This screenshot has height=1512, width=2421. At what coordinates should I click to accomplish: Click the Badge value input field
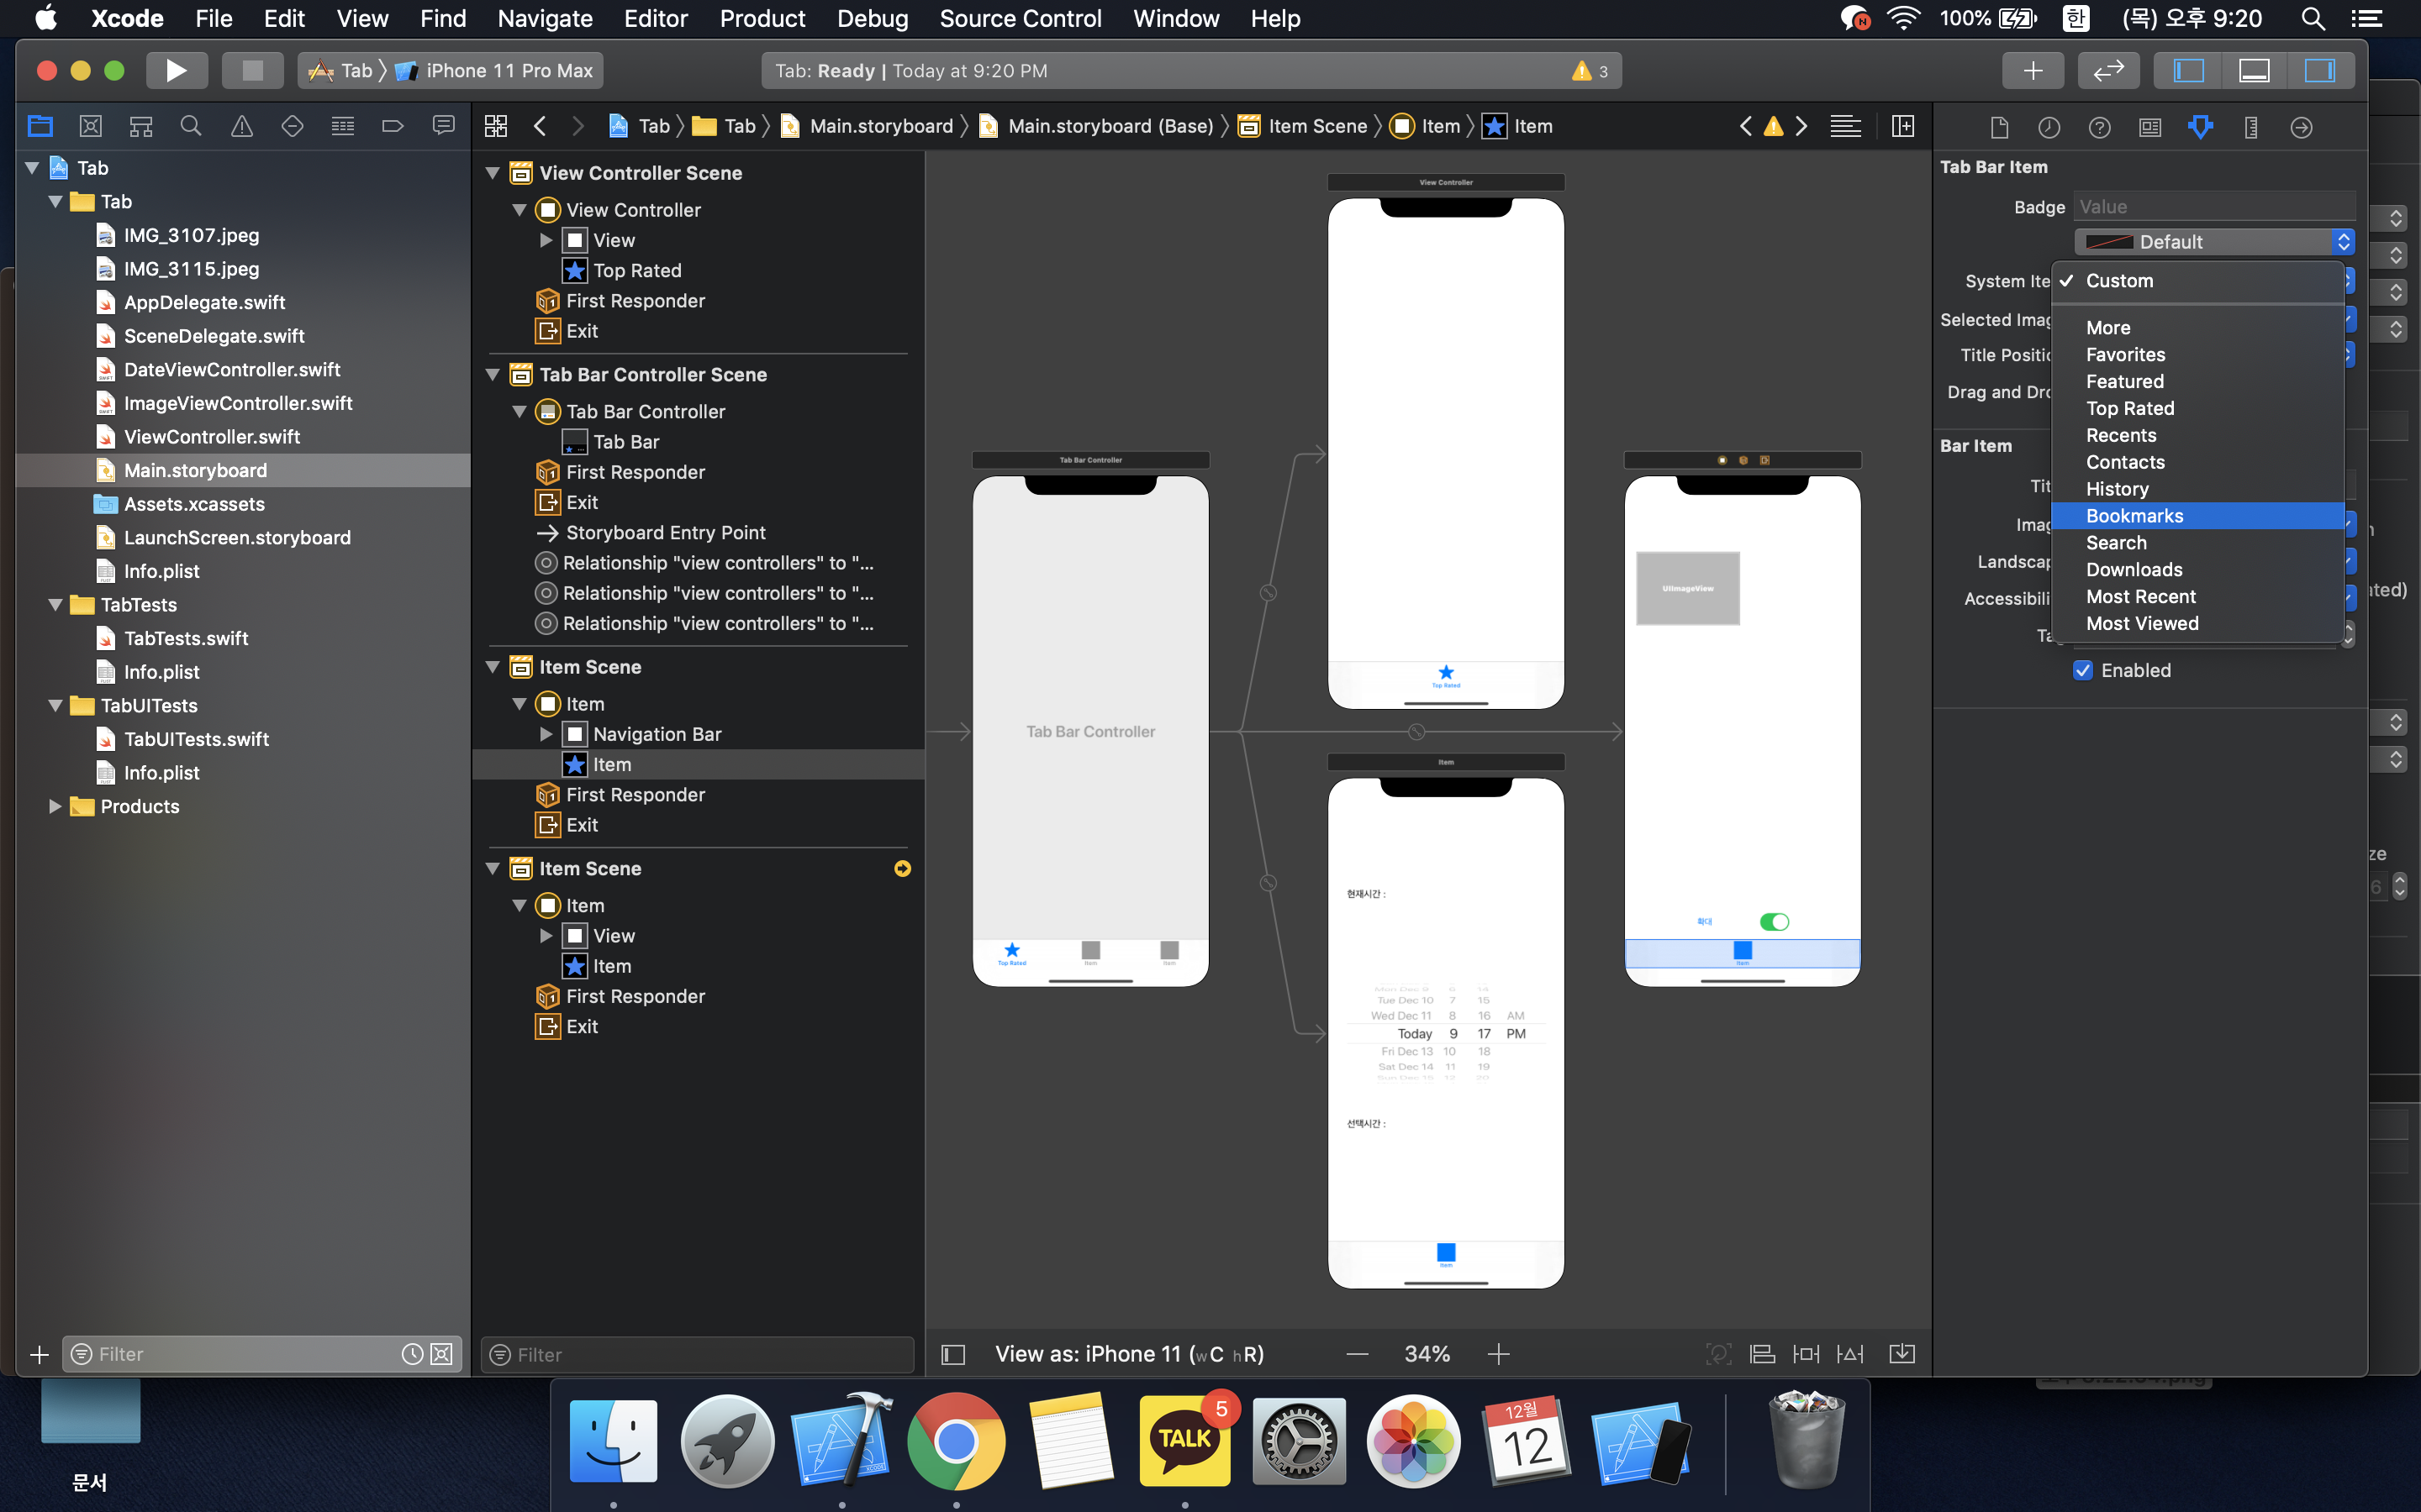[x=2214, y=207]
